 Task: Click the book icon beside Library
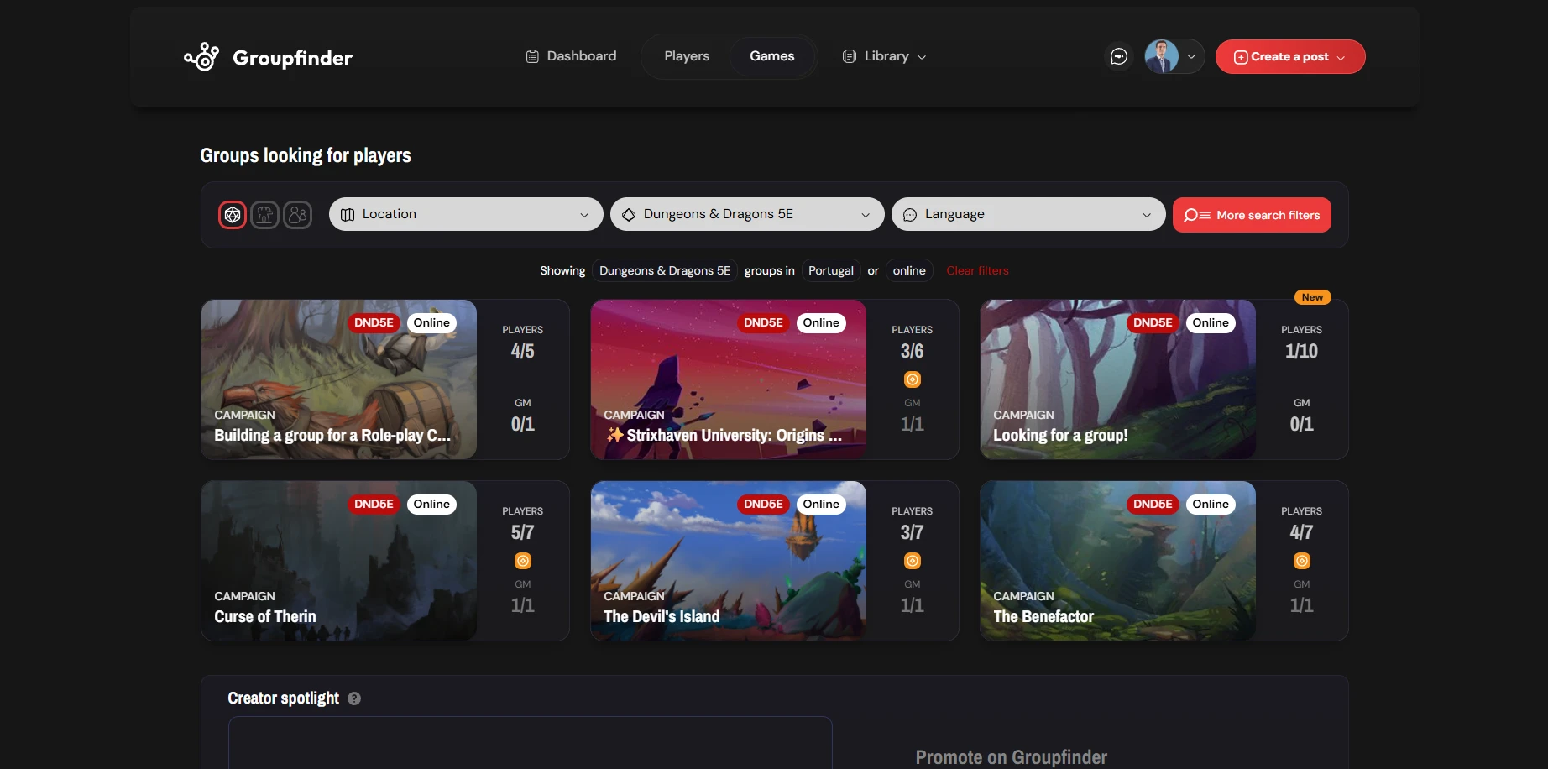(x=850, y=56)
